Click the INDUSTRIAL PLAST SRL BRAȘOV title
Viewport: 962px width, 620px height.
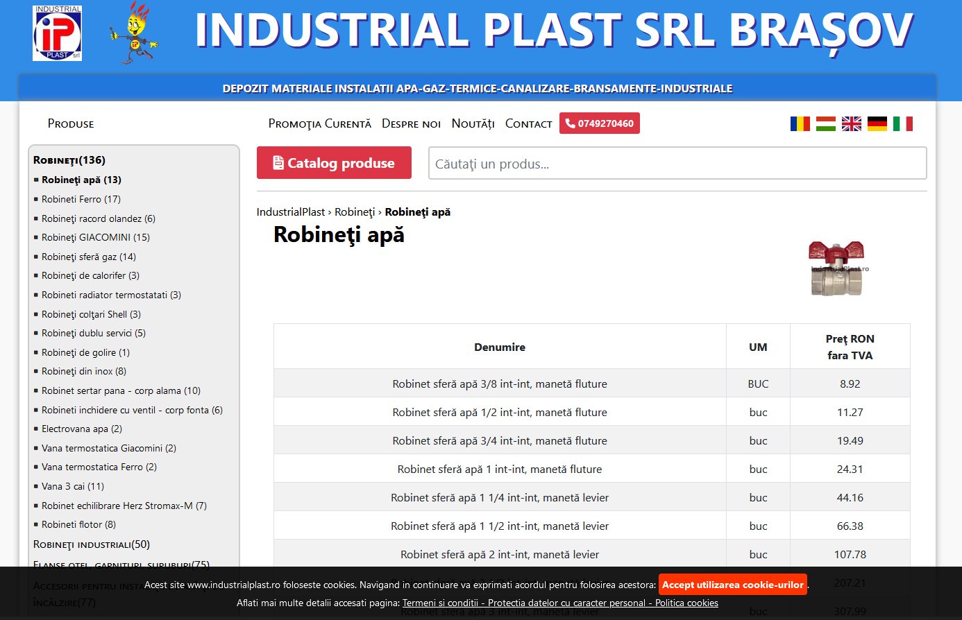click(554, 31)
